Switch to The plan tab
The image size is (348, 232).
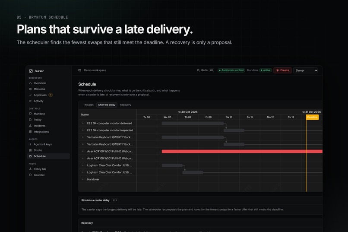point(89,105)
